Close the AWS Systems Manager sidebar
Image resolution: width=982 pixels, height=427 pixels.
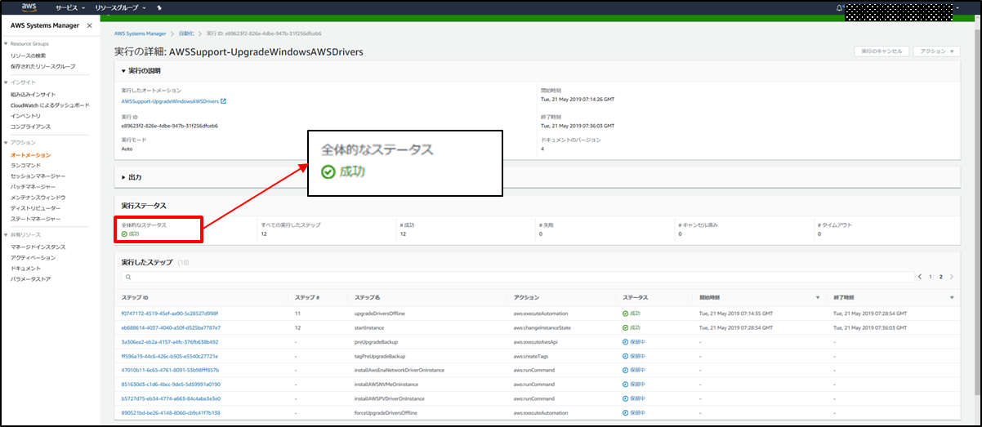click(x=89, y=26)
